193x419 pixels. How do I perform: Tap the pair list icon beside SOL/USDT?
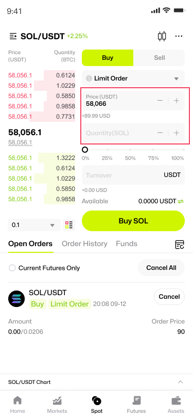pos(13,36)
